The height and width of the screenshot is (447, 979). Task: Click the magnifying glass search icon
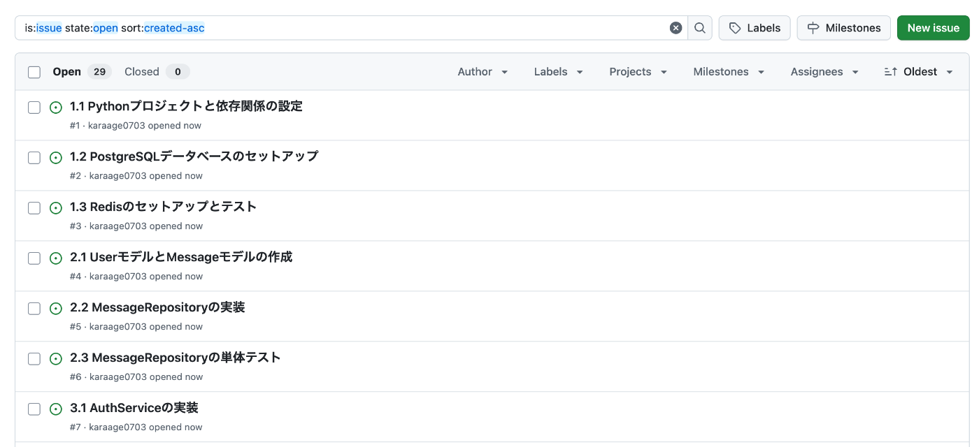tap(700, 28)
